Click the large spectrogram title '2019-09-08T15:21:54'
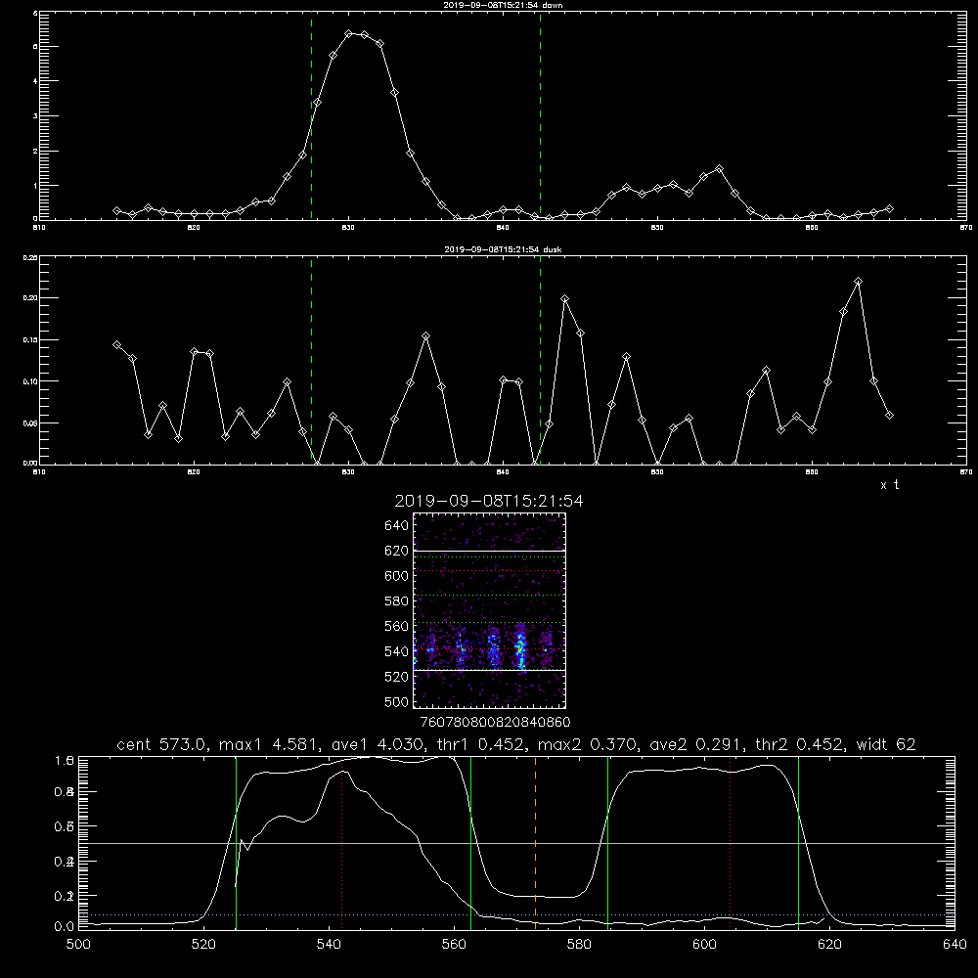 tap(489, 501)
